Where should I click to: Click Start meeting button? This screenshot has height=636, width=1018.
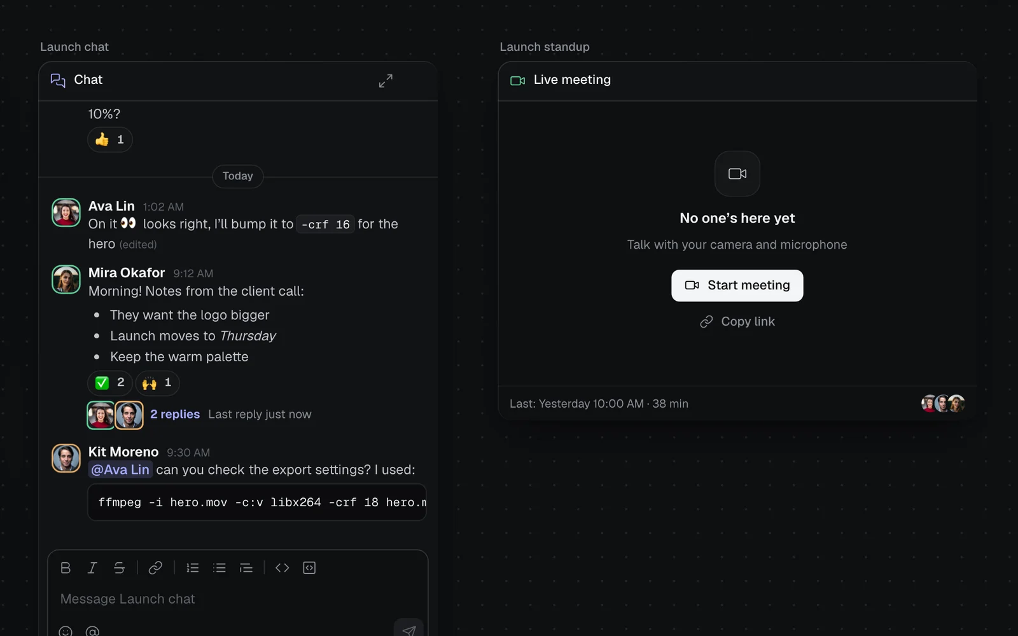click(x=737, y=286)
